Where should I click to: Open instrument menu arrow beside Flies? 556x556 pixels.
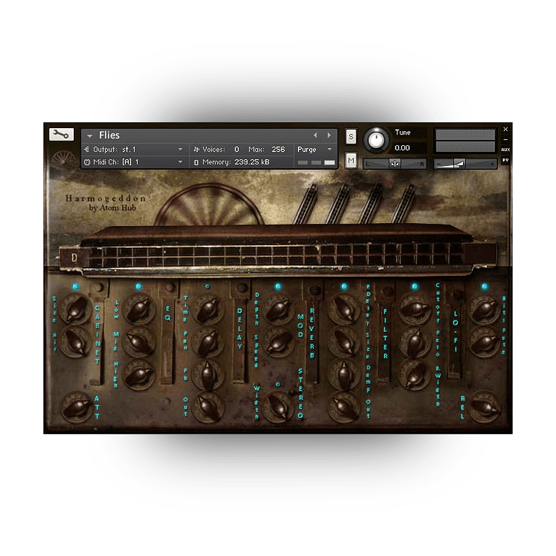[x=90, y=136]
